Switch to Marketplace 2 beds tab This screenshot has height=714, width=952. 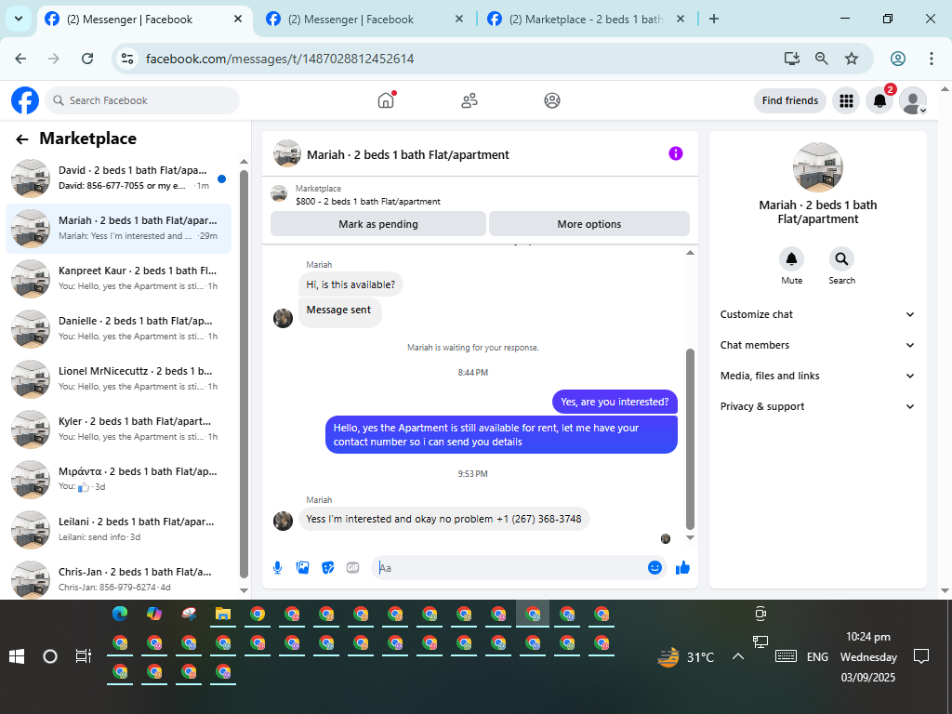coord(586,20)
